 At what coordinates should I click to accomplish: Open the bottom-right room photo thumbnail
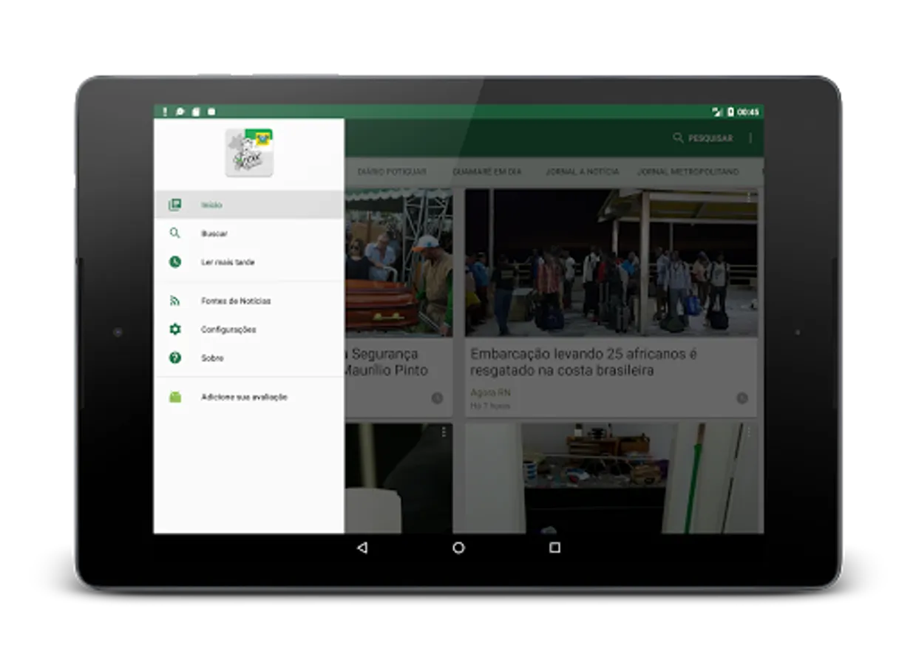(x=611, y=478)
